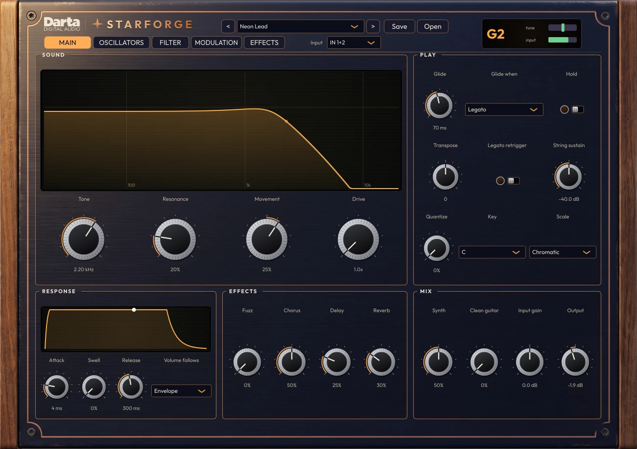This screenshot has height=449, width=637.
Task: Click the Input gain knob
Action: pos(530,362)
